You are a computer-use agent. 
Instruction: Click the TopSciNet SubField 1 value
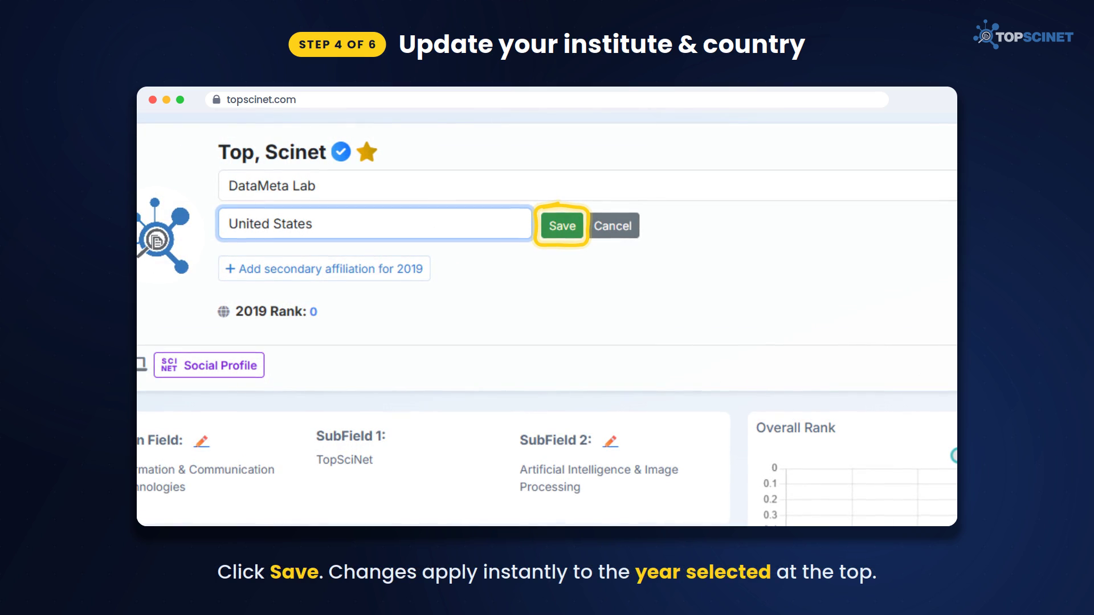click(344, 460)
